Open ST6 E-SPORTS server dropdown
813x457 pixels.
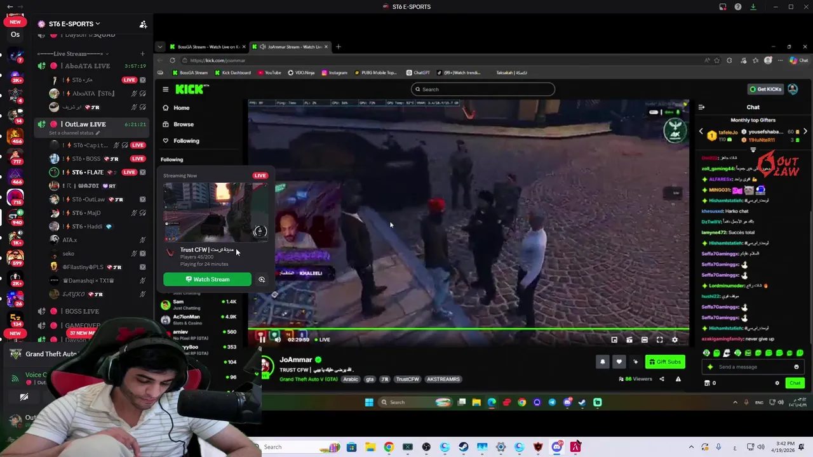(74, 23)
